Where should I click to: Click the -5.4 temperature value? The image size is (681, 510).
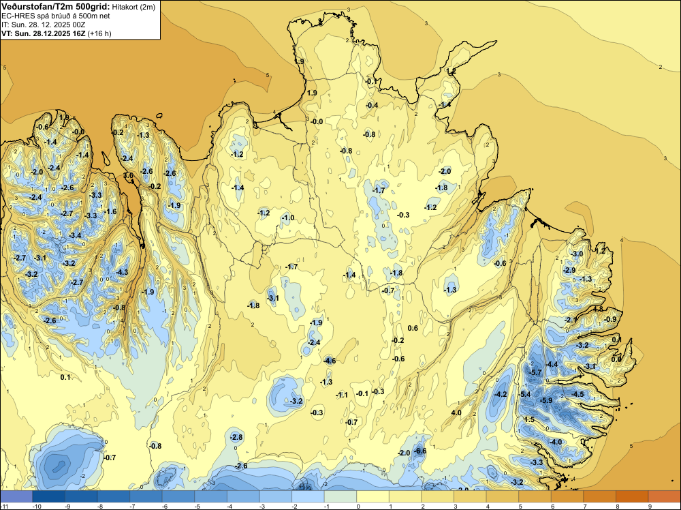pos(524,394)
